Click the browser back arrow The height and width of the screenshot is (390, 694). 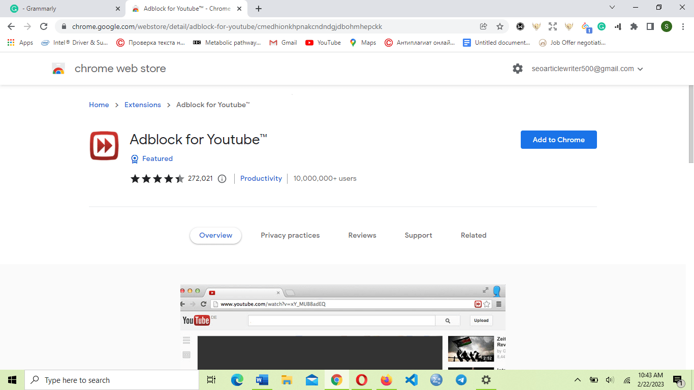pos(11,26)
